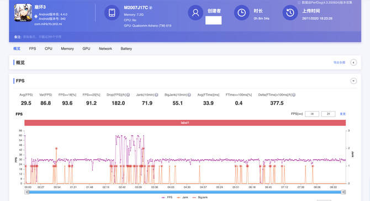
Task: Click the FPS threshold field showing 25
Action: pyautogui.click(x=328, y=114)
